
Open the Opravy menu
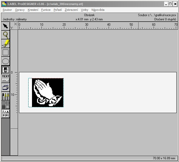click(x=20, y=10)
